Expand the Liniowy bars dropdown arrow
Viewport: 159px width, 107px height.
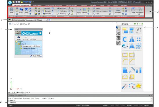coord(84,14)
